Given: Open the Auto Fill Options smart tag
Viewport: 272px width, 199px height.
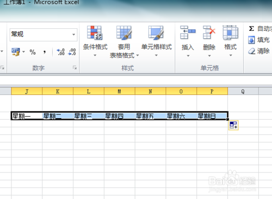Looking at the screenshot, I should click(233, 125).
